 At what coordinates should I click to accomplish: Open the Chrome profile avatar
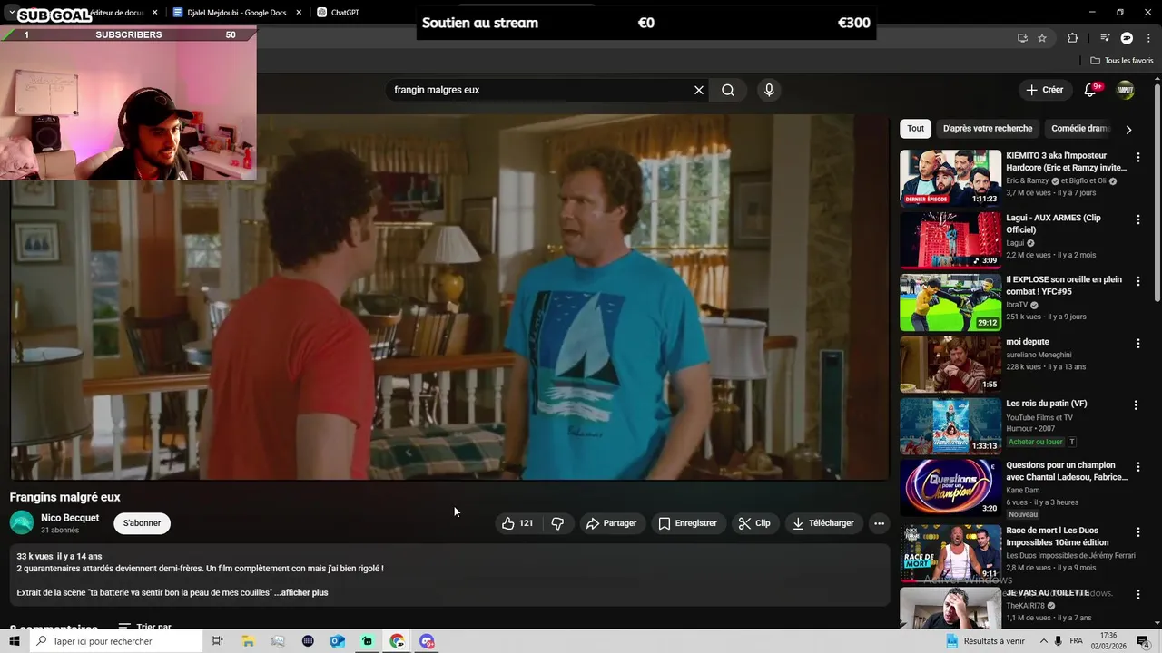(x=1127, y=38)
